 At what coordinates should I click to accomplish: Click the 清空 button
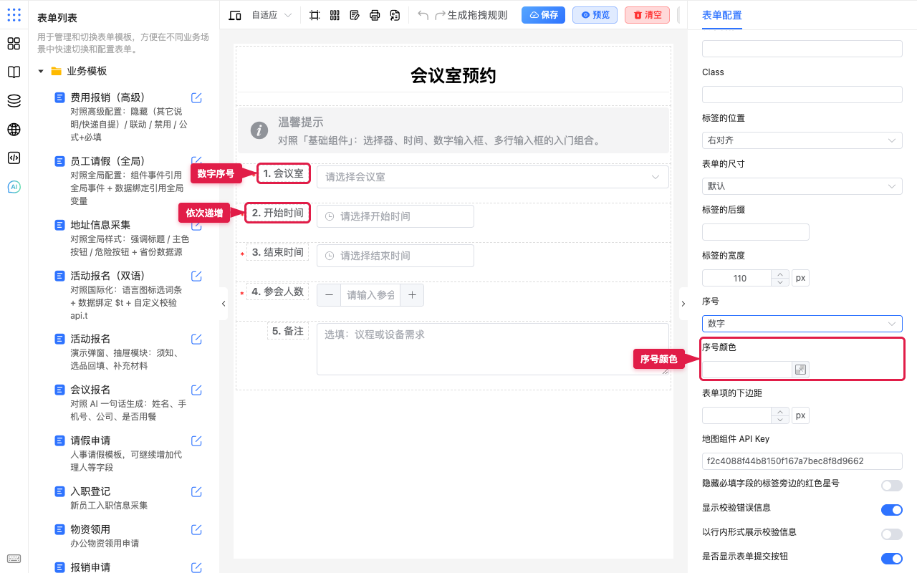pos(647,15)
